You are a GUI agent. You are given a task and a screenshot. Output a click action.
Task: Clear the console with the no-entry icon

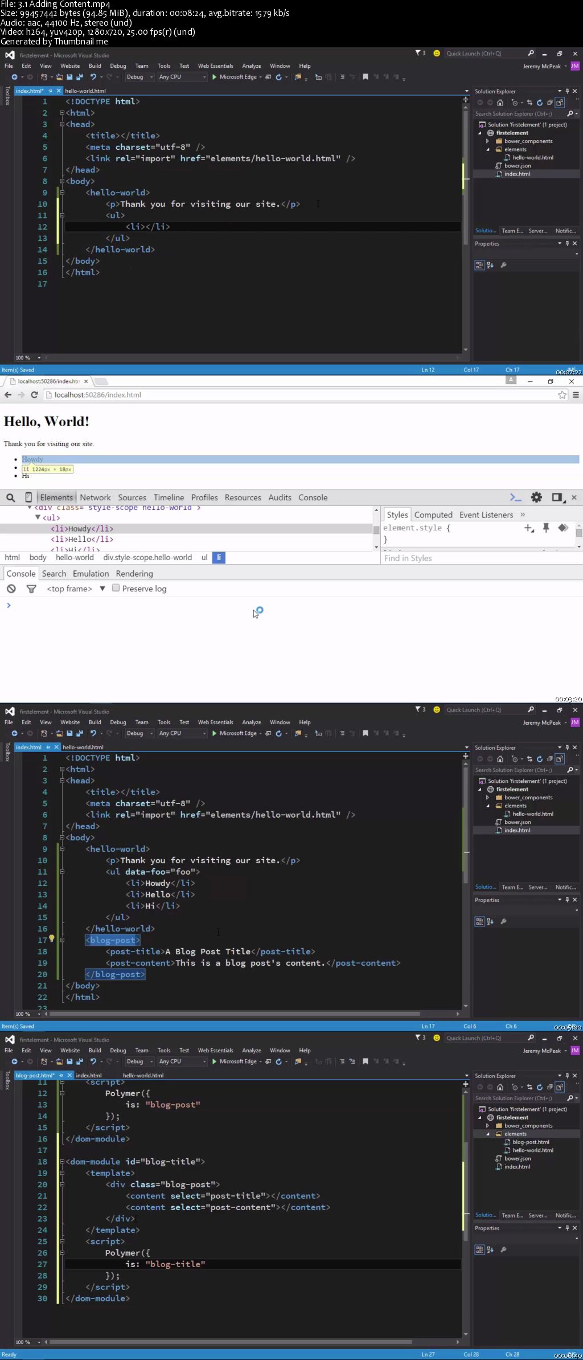coord(11,589)
